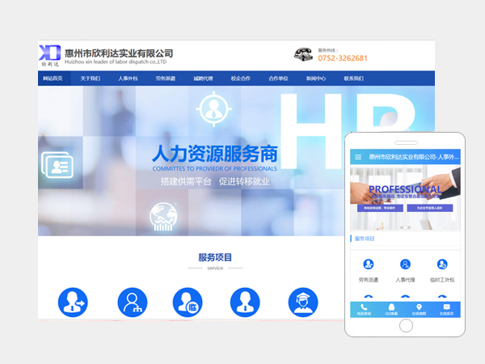Click the mobile 服务项目 heading
Viewport: 485px width, 364px height.
click(x=365, y=239)
